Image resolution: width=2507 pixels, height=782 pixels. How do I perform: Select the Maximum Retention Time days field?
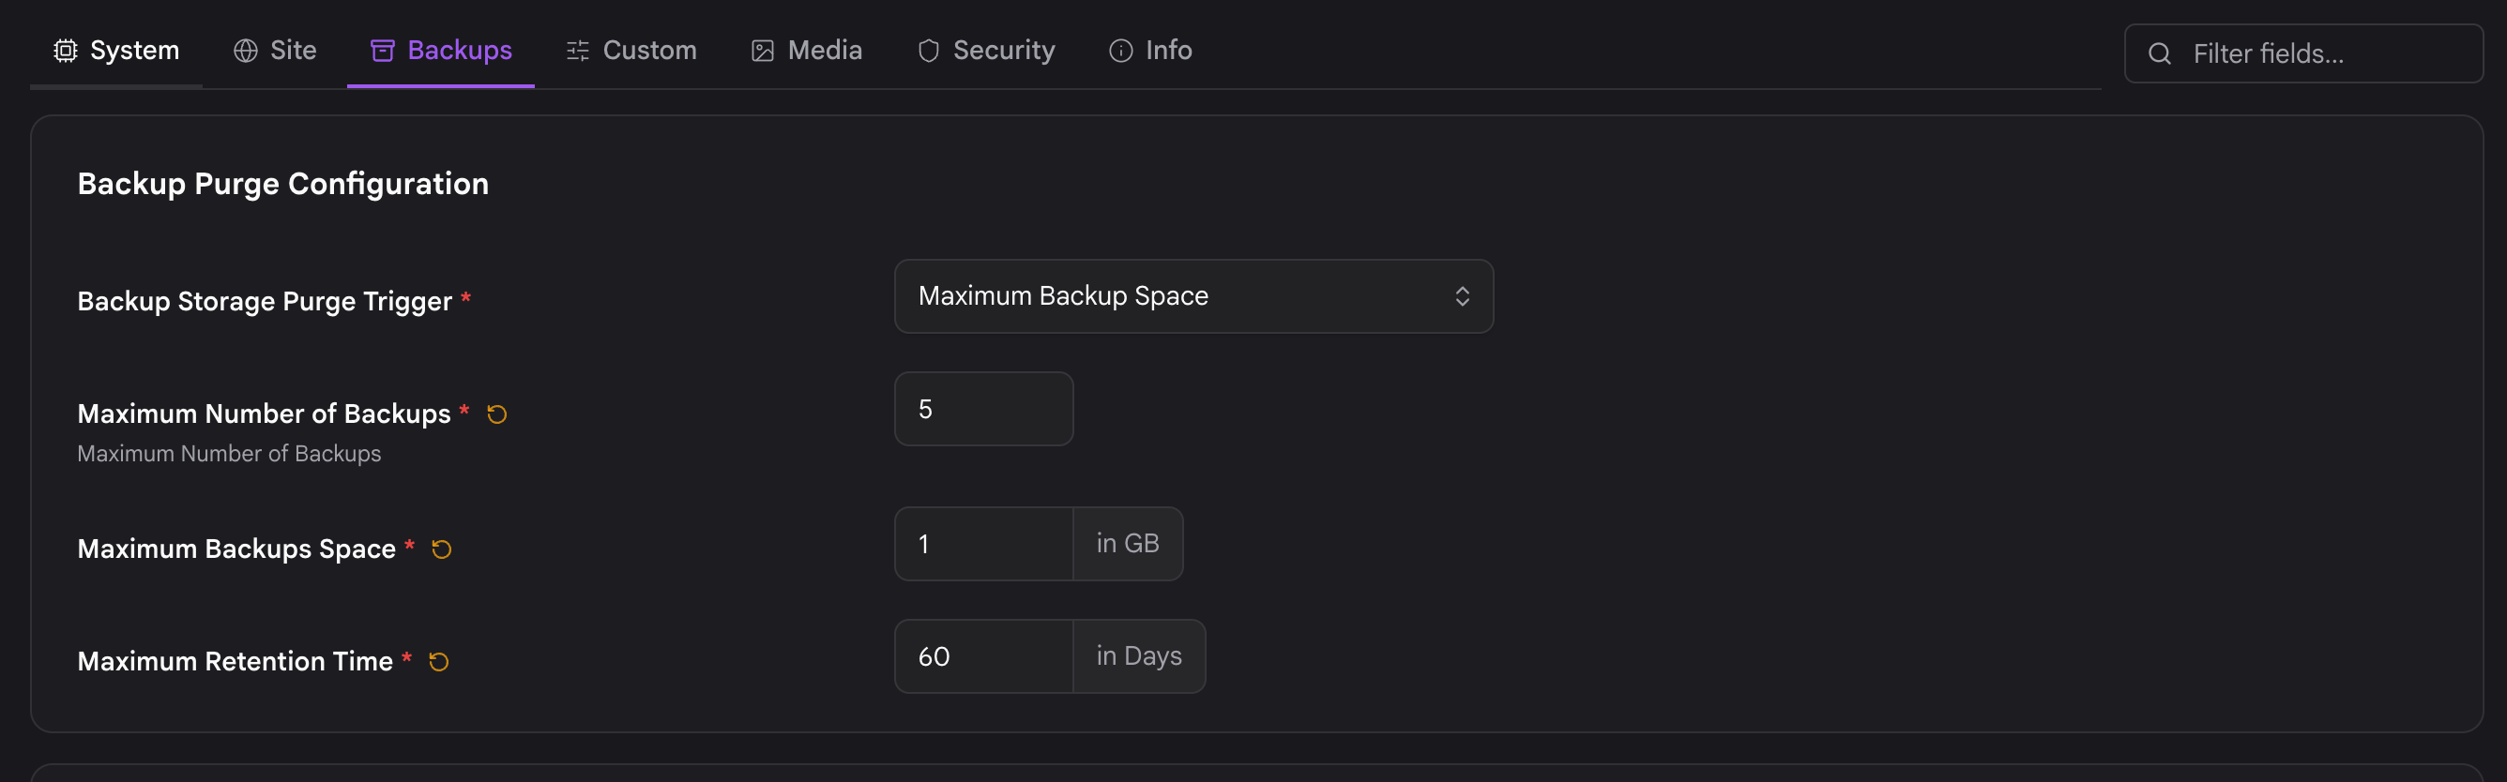click(984, 656)
